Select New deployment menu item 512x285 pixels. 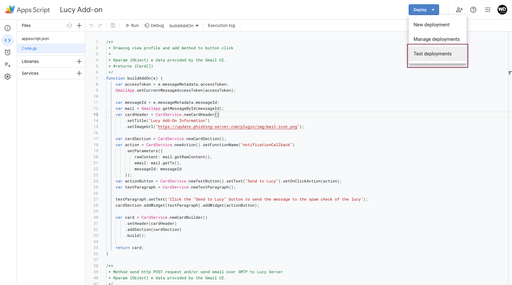(x=437, y=25)
